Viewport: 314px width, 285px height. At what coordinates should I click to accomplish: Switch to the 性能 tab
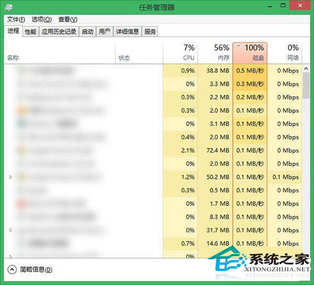[x=31, y=31]
